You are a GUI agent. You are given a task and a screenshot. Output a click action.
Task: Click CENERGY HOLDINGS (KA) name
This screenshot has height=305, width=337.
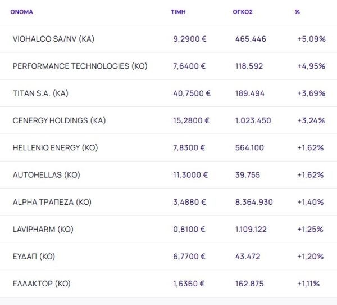click(x=59, y=120)
